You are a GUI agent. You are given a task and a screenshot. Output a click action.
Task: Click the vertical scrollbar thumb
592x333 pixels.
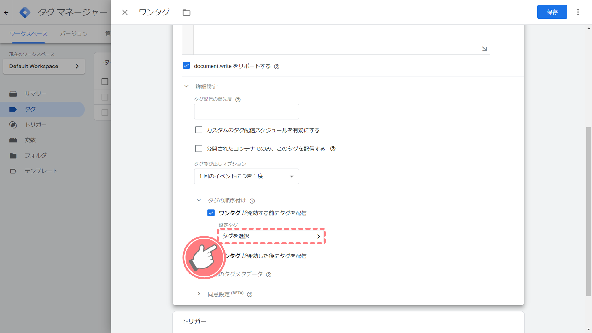point(588,211)
